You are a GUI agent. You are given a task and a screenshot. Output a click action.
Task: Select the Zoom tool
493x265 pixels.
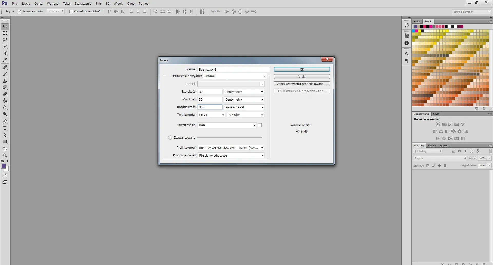[5, 156]
